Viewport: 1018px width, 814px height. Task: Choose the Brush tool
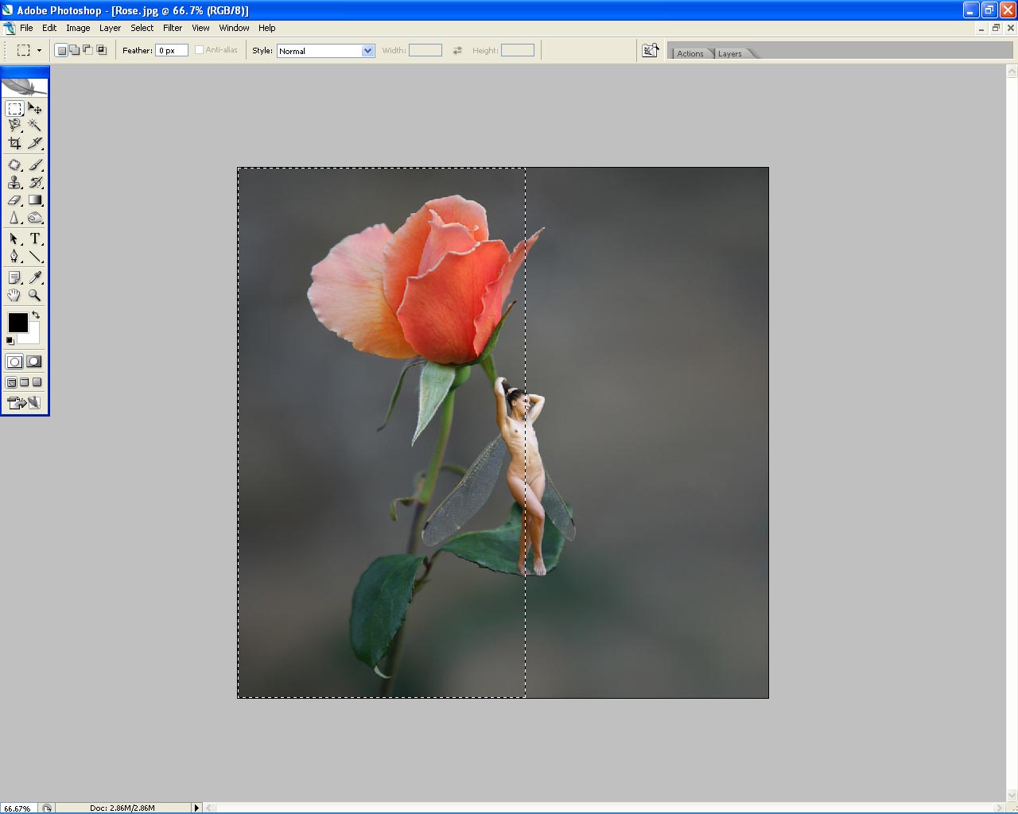[x=35, y=165]
